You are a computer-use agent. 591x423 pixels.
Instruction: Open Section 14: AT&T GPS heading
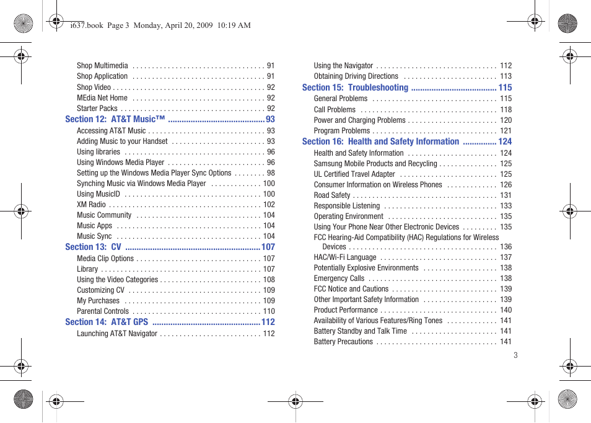click(x=170, y=322)
